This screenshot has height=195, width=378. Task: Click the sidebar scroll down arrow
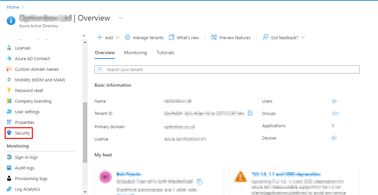pos(85,192)
